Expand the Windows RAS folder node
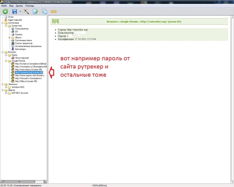This screenshot has width=234, height=187. point(6,87)
